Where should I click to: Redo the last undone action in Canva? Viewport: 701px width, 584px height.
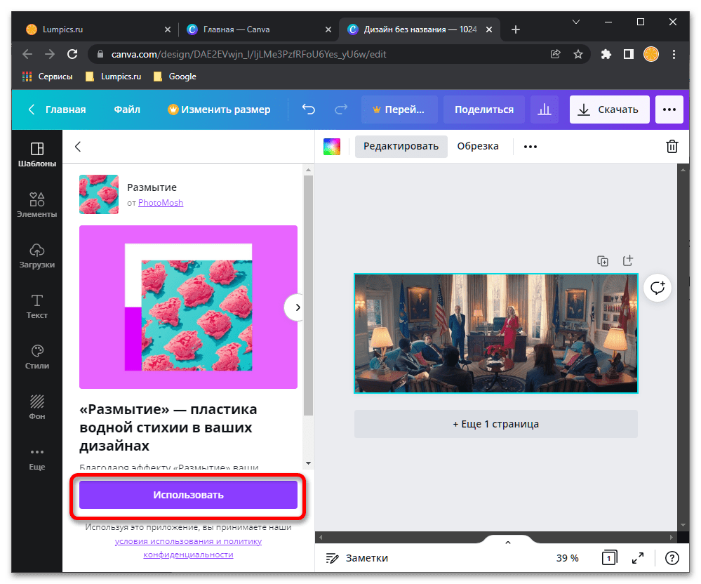[341, 109]
